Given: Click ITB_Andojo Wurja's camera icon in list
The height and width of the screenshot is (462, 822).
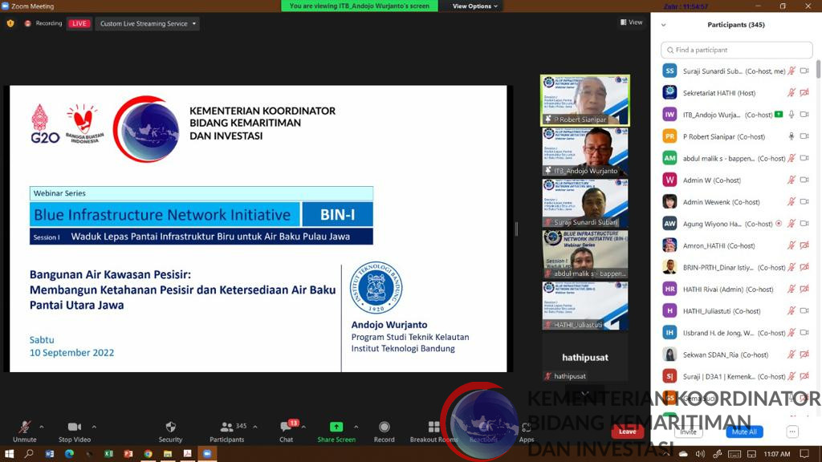Looking at the screenshot, I should (x=804, y=115).
